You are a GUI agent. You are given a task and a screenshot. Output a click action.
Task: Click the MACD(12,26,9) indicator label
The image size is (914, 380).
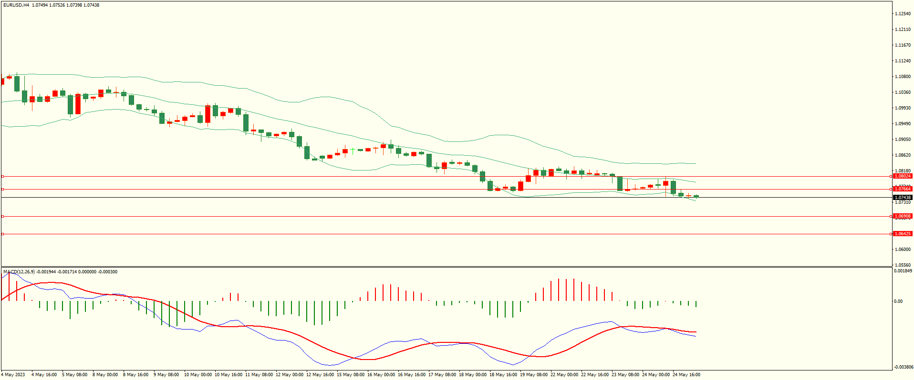[x=19, y=272]
